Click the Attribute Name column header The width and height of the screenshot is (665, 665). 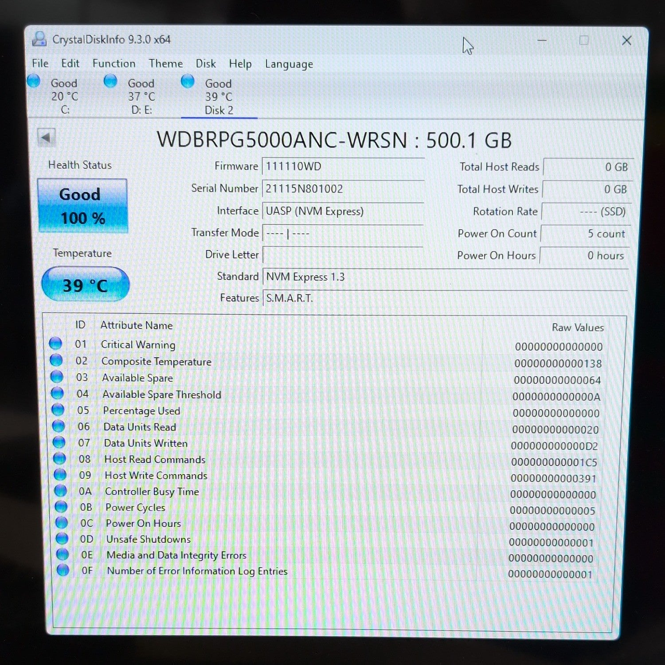(x=137, y=325)
